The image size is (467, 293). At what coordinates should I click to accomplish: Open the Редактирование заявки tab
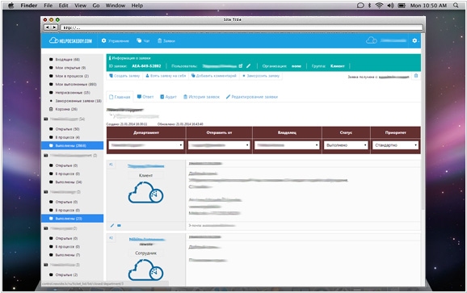coord(252,97)
